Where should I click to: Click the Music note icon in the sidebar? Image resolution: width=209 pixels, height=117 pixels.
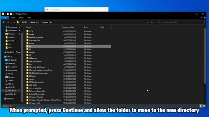tap(7, 74)
